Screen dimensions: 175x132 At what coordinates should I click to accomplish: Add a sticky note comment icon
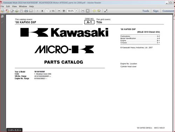(94, 11)
